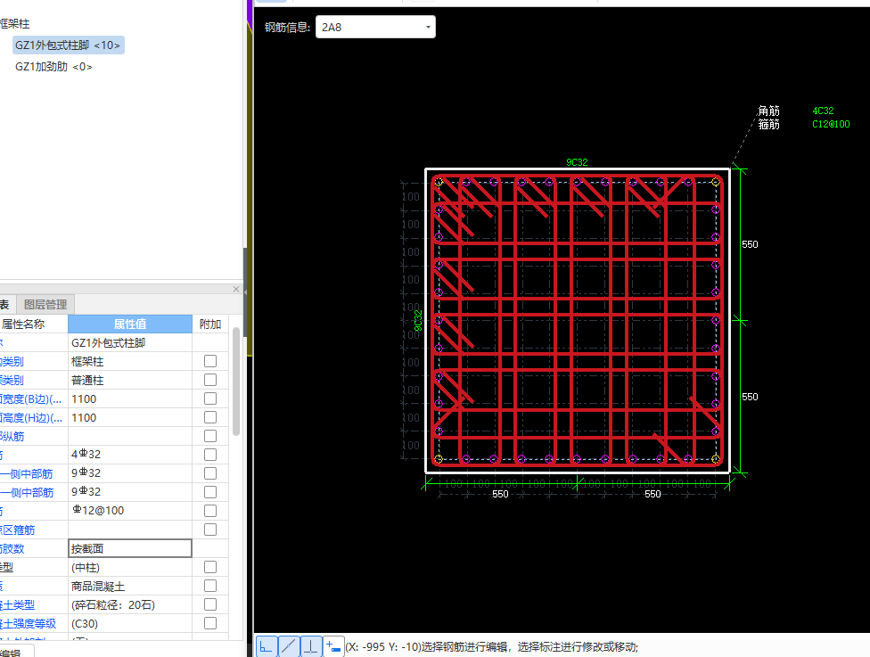Click the 箍筋 annotation label
Image resolution: width=870 pixels, height=657 pixels.
tap(769, 124)
